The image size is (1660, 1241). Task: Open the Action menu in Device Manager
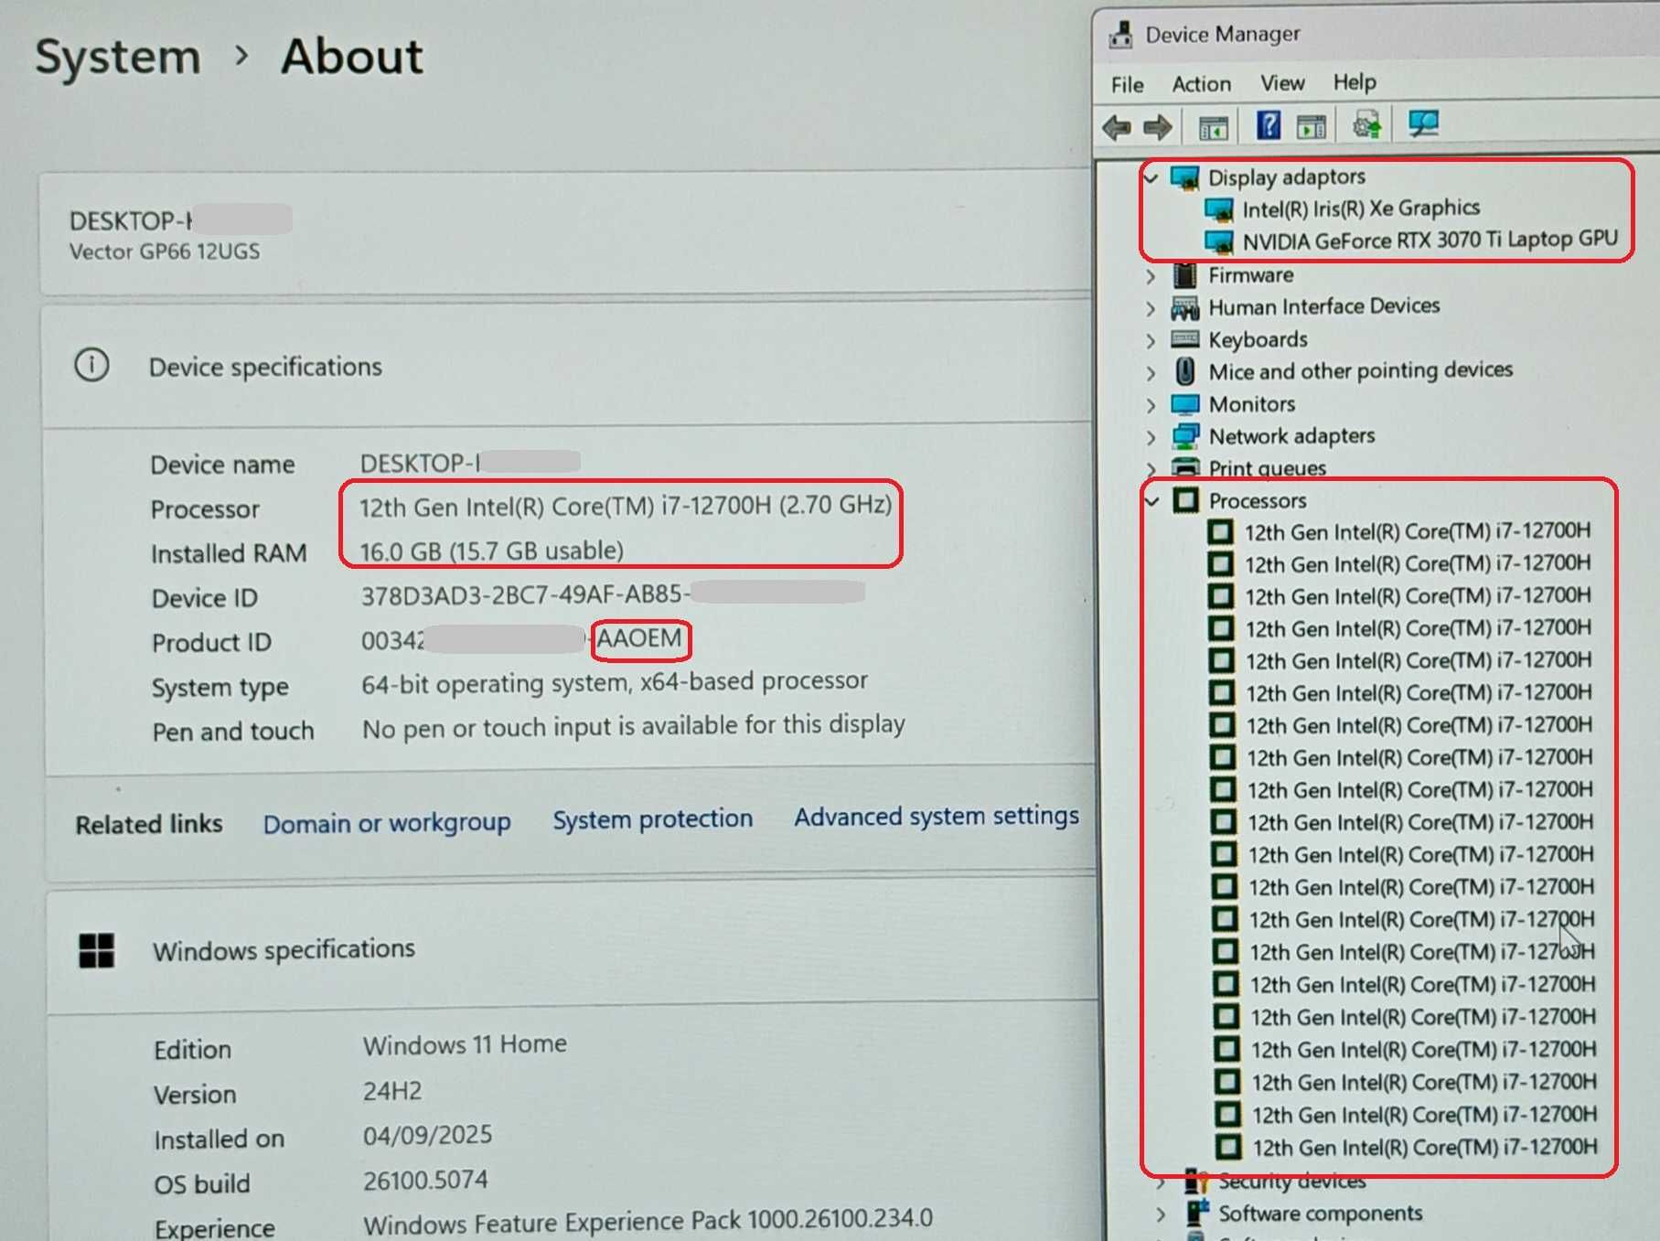point(1201,84)
